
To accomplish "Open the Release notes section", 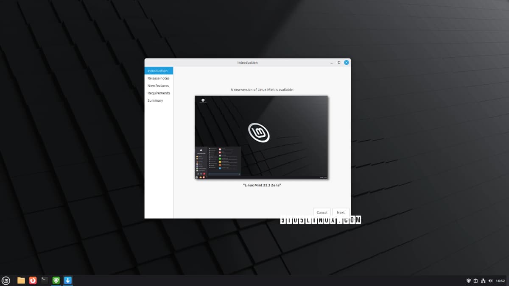I will tap(158, 78).
